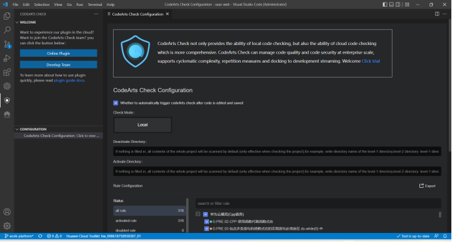Click the feedback person icon in status bar
This screenshot has width=452, height=242.
(436, 236)
